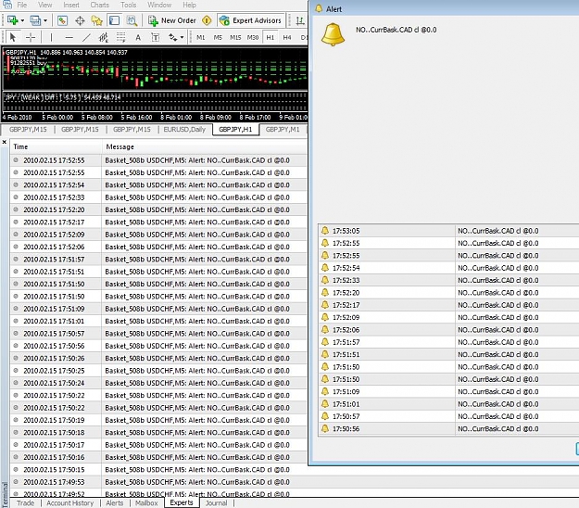This screenshot has width=579, height=508.
Task: Switch timeframe to M15
Action: tap(235, 37)
